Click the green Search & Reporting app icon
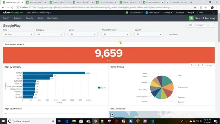Image resolution: width=220 pixels, height=124 pixels. [191, 18]
